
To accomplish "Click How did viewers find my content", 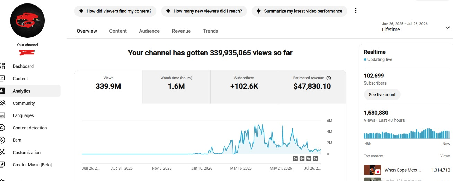I will 115,11.
